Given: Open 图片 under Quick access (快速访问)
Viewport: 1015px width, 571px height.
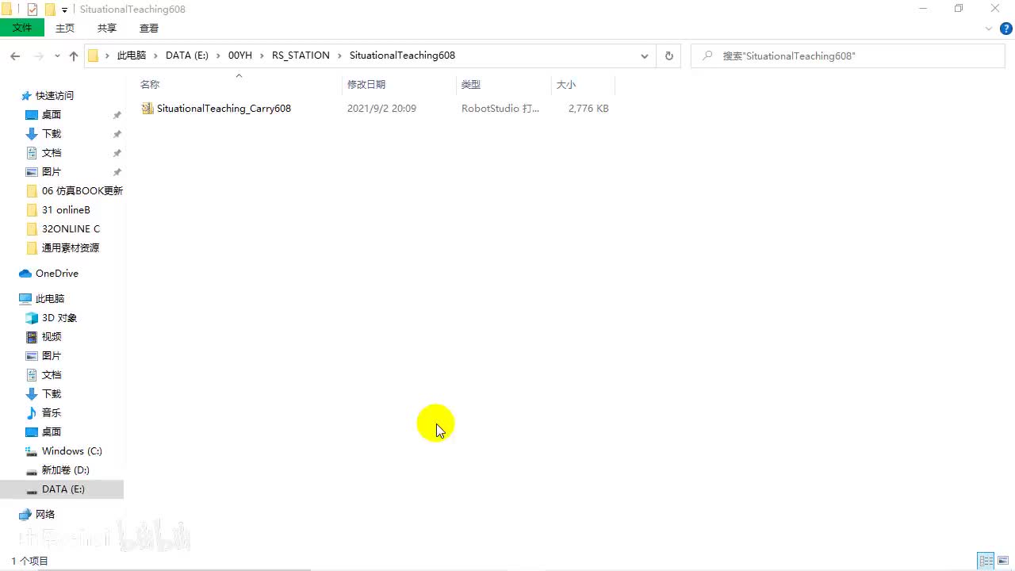Looking at the screenshot, I should (x=52, y=171).
